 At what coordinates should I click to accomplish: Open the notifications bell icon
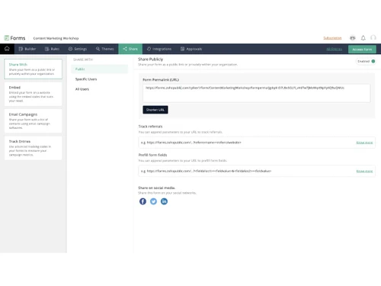coord(363,38)
